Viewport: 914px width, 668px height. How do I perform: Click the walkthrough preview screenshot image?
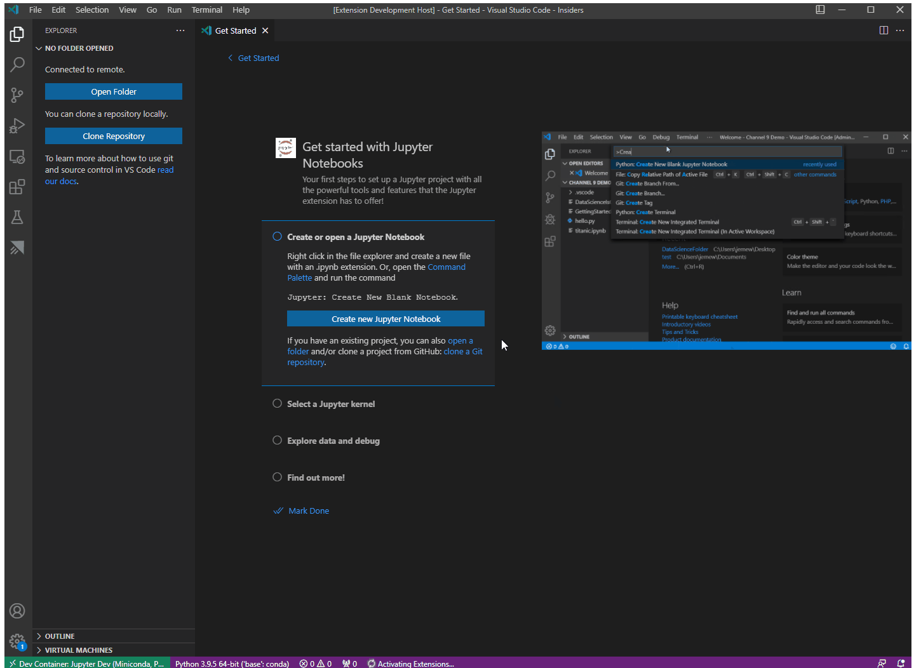click(x=726, y=241)
